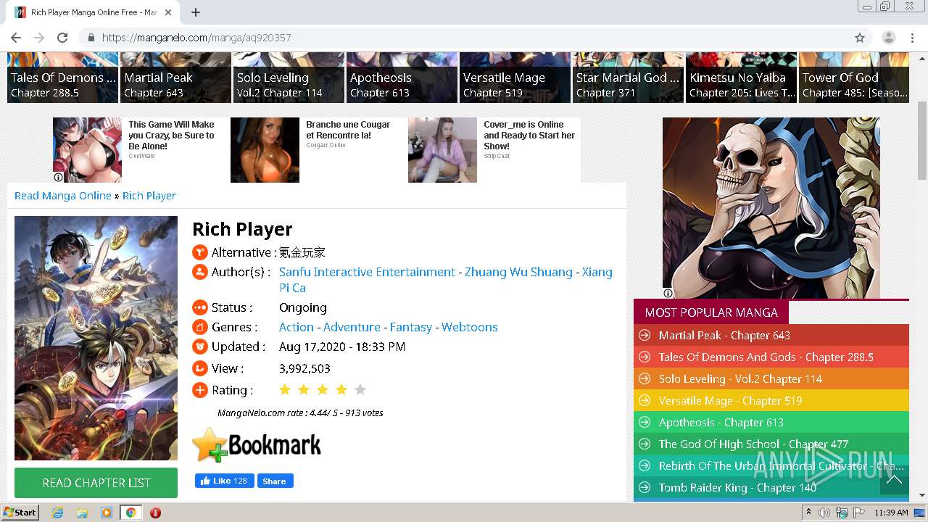Click the Rating plus icon
Image resolution: width=928 pixels, height=522 pixels.
200,390
